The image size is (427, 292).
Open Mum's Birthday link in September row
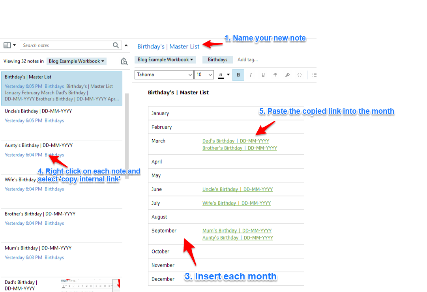coord(237,231)
